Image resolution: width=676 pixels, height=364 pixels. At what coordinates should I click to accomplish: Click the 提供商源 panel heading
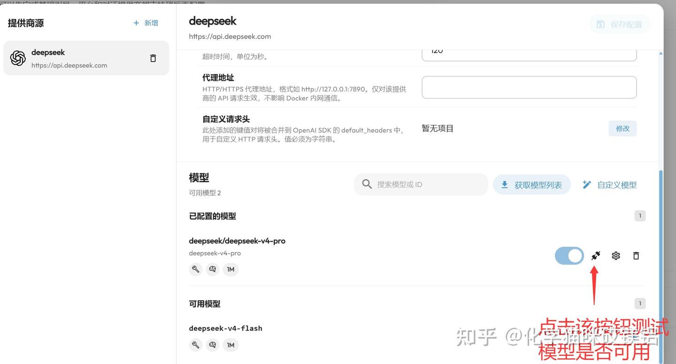click(26, 23)
